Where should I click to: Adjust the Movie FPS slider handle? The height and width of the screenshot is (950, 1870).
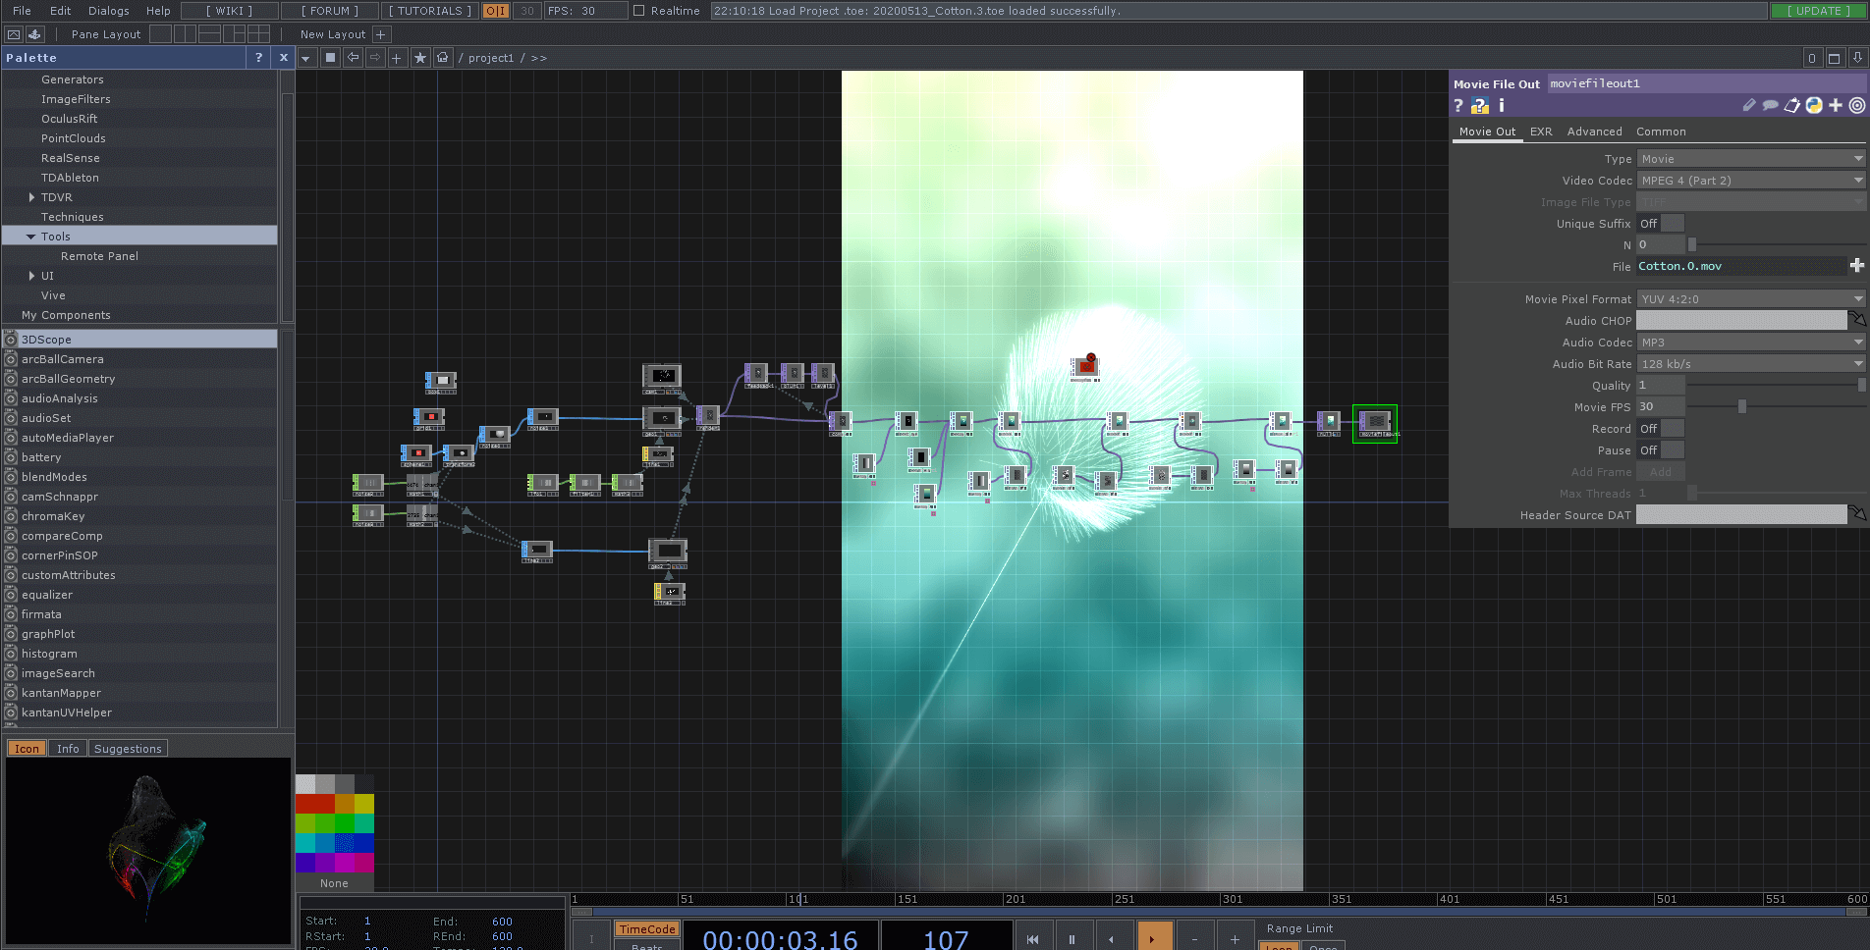click(x=1741, y=407)
